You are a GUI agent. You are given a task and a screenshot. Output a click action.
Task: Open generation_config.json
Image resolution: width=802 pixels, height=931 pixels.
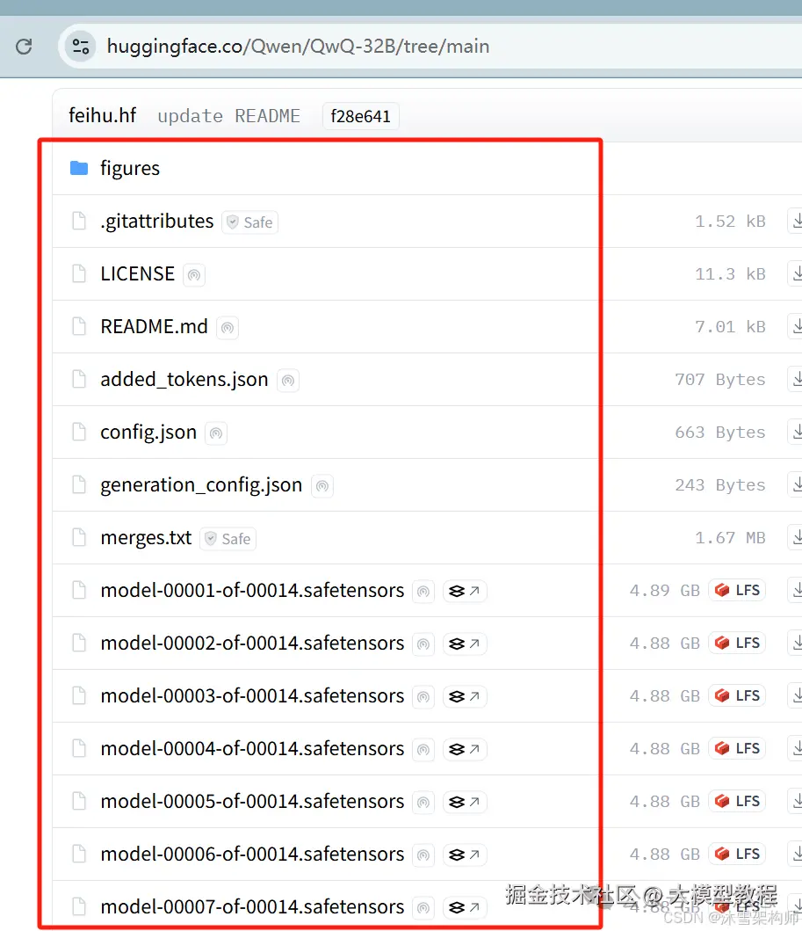pyautogui.click(x=201, y=485)
